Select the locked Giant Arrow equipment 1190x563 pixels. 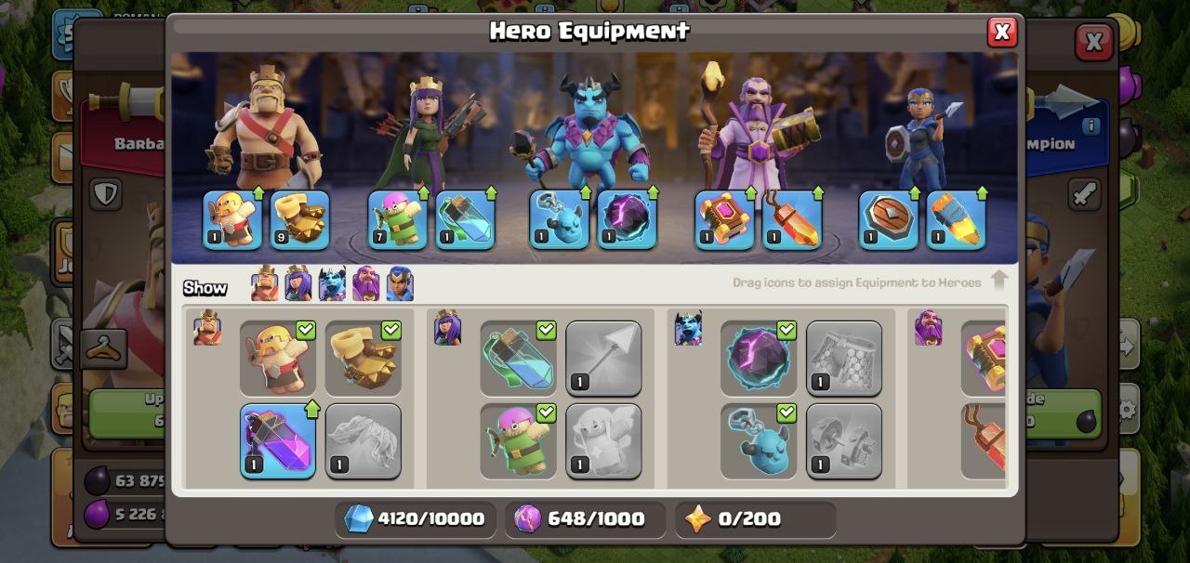[603, 359]
